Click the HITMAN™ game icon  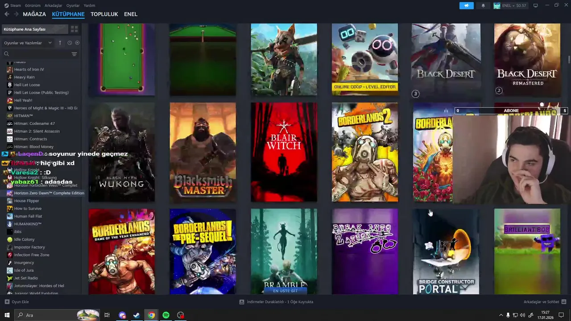(x=10, y=115)
